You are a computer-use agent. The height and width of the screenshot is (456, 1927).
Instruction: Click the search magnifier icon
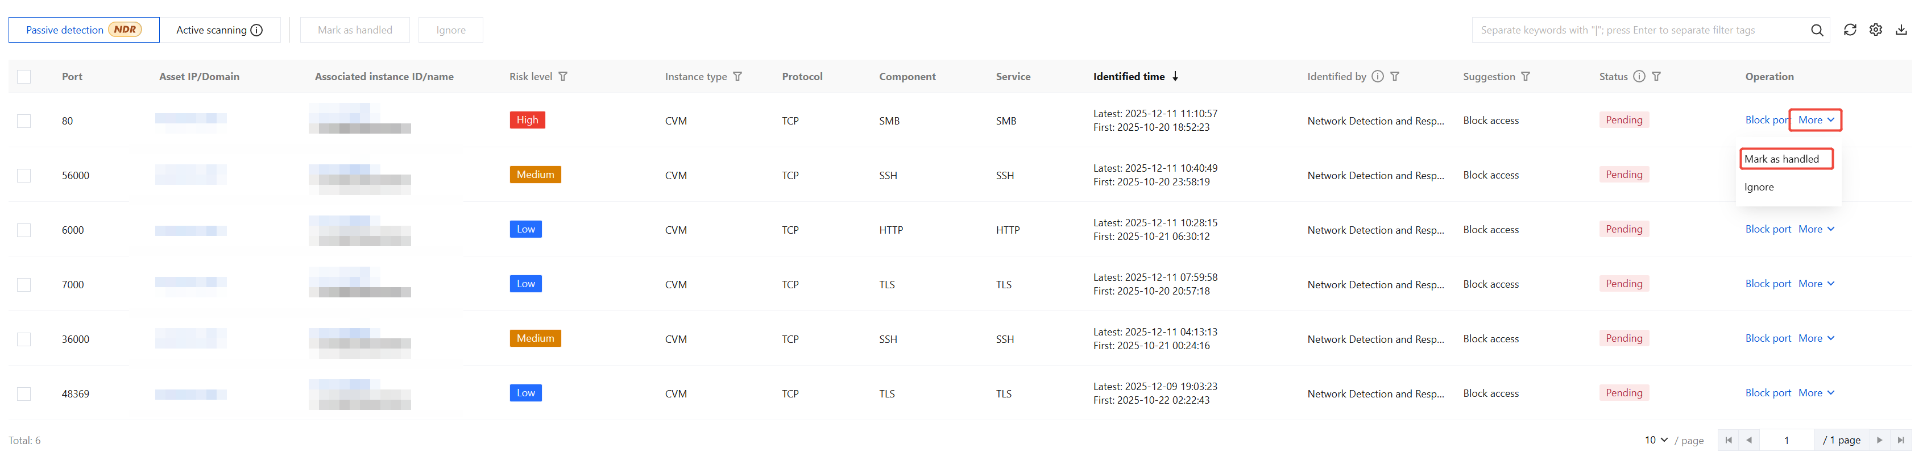(1816, 30)
